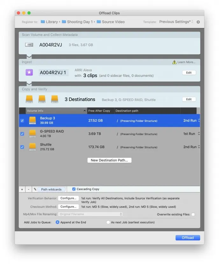Screen dimensions: 219x264
Task: Click the New Destination Path button
Action: click(109, 161)
